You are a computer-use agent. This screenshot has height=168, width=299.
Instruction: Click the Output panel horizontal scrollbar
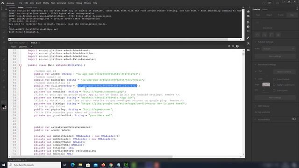[119, 39]
